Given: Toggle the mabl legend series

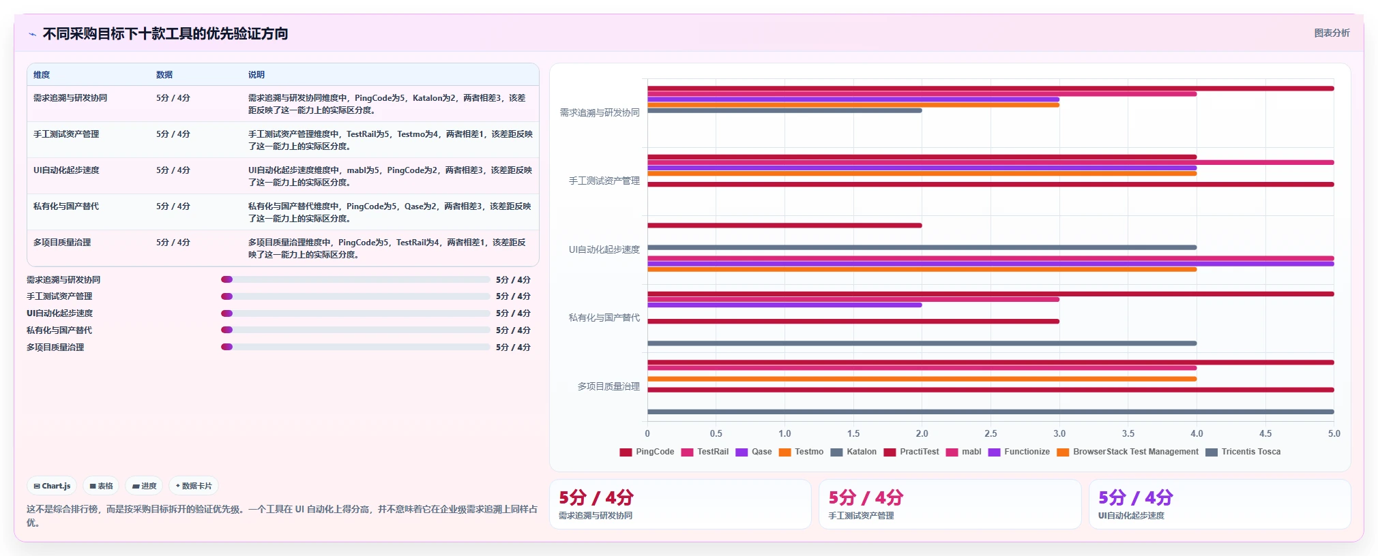Looking at the screenshot, I should [x=963, y=452].
